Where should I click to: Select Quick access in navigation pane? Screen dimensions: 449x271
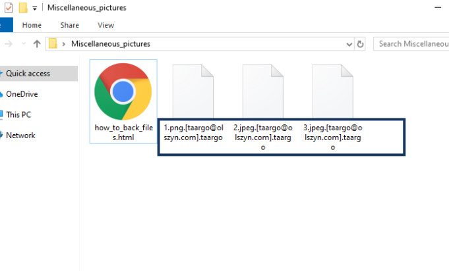(x=38, y=74)
